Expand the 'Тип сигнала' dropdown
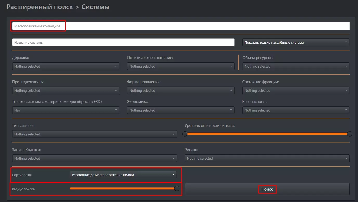Screen dimensions: 358x202 coord(94,134)
